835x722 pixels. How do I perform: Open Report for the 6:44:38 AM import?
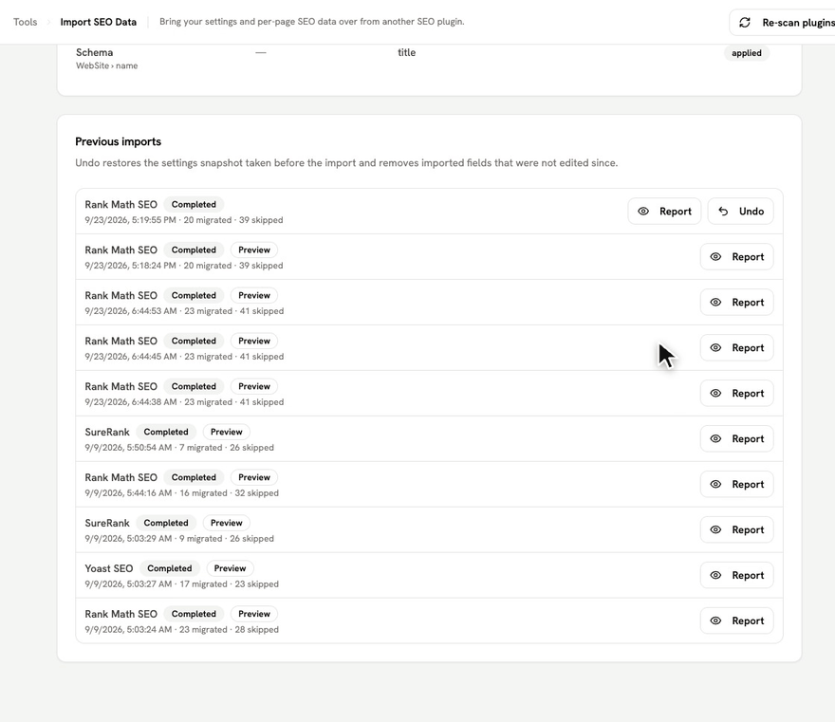[x=736, y=394]
